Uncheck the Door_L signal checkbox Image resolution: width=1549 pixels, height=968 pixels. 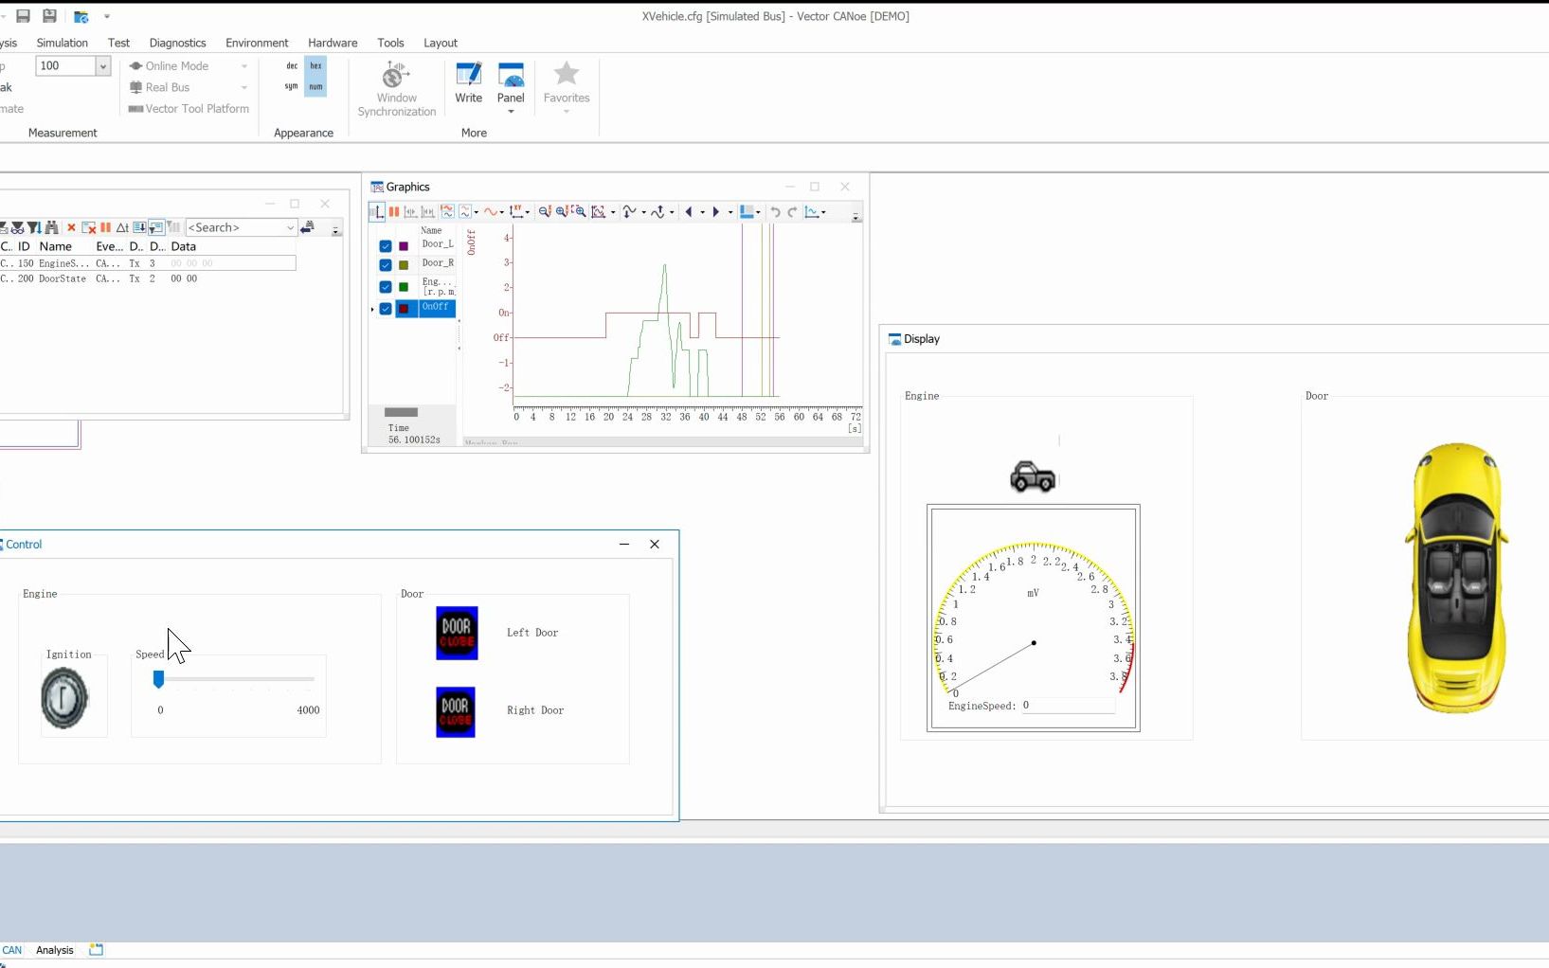coord(386,246)
